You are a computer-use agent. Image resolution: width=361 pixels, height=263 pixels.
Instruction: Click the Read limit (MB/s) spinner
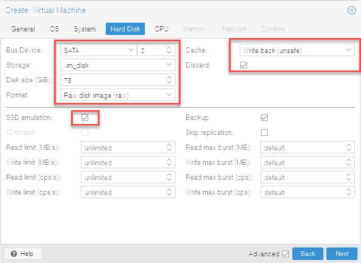point(169,148)
